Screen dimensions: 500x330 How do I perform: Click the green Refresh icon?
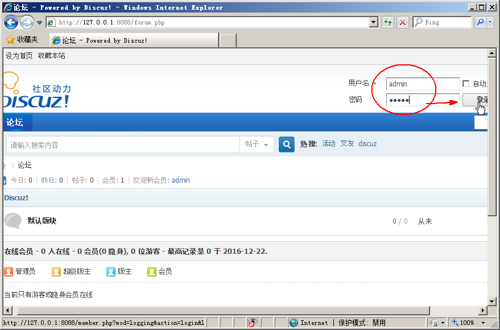pos(388,22)
